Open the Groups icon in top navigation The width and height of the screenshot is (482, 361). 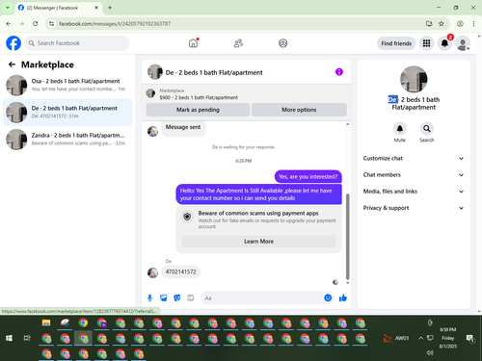pos(283,43)
